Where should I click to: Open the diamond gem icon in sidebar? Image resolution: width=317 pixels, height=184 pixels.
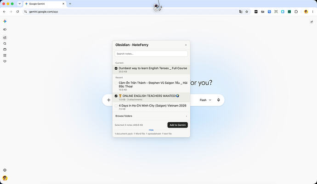(x=5, y=61)
